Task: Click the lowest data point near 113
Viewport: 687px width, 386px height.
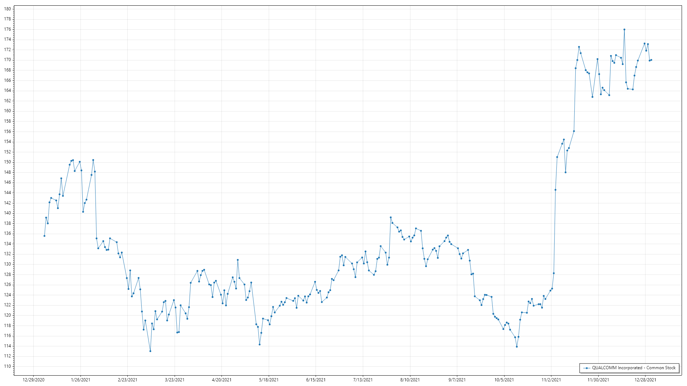Action: click(150, 351)
